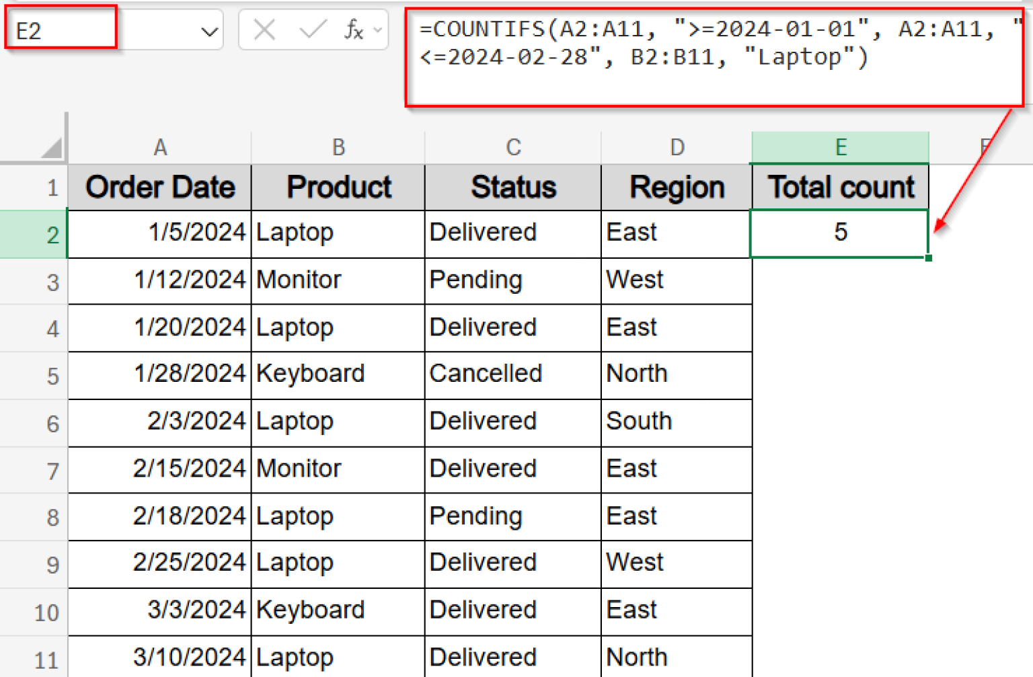
Task: Click column header A to select Order Dates
Action: (160, 147)
